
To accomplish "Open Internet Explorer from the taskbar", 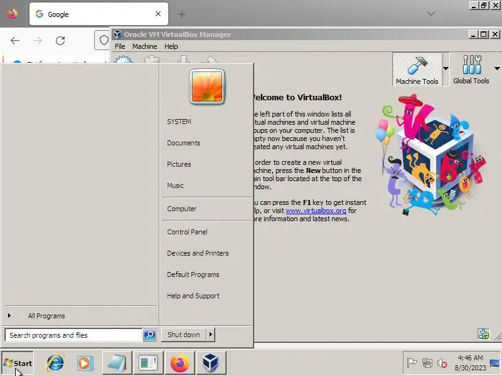I will pos(55,363).
